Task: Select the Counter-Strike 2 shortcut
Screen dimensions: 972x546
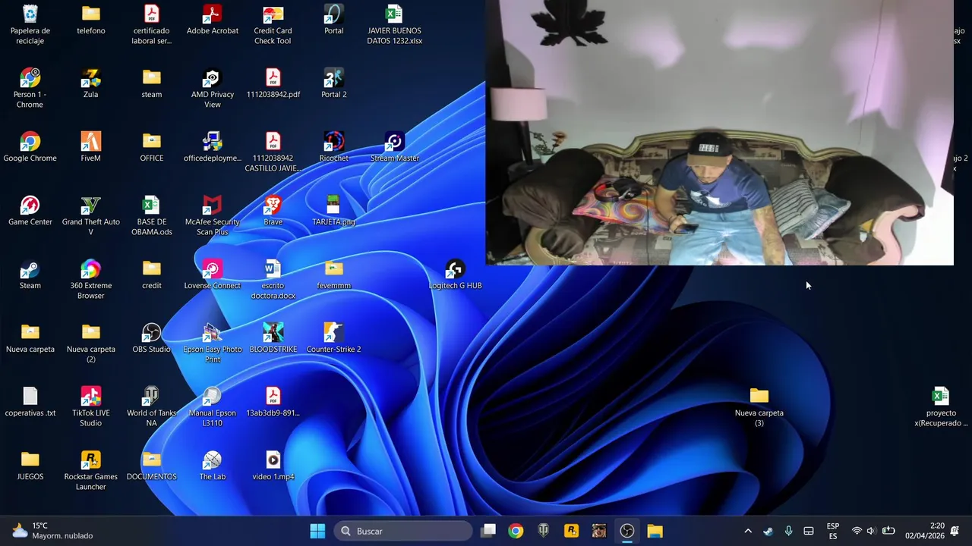Action: pos(333,338)
